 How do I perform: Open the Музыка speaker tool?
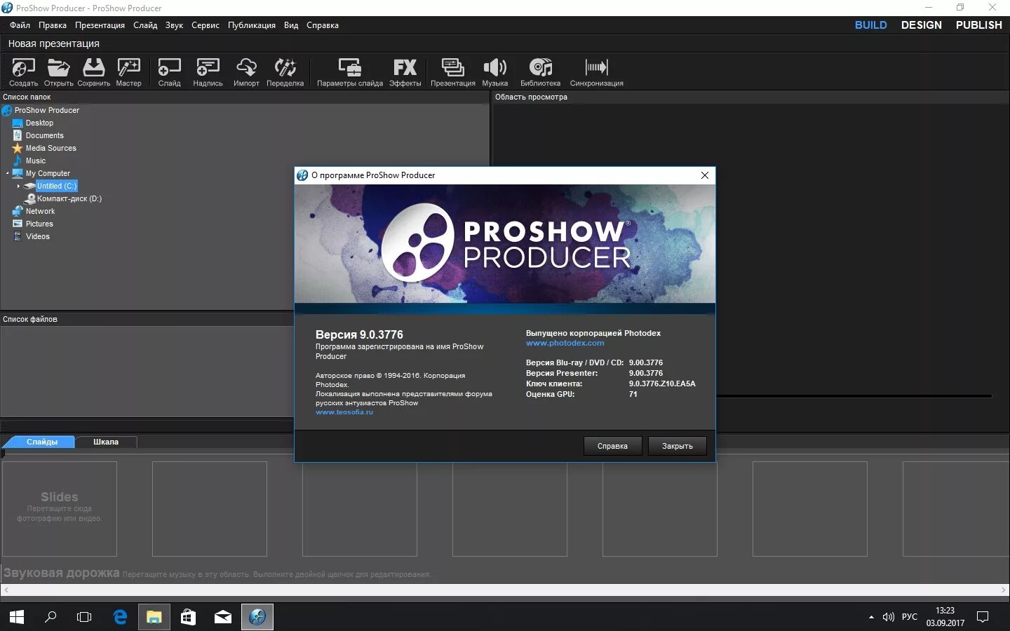(495, 72)
